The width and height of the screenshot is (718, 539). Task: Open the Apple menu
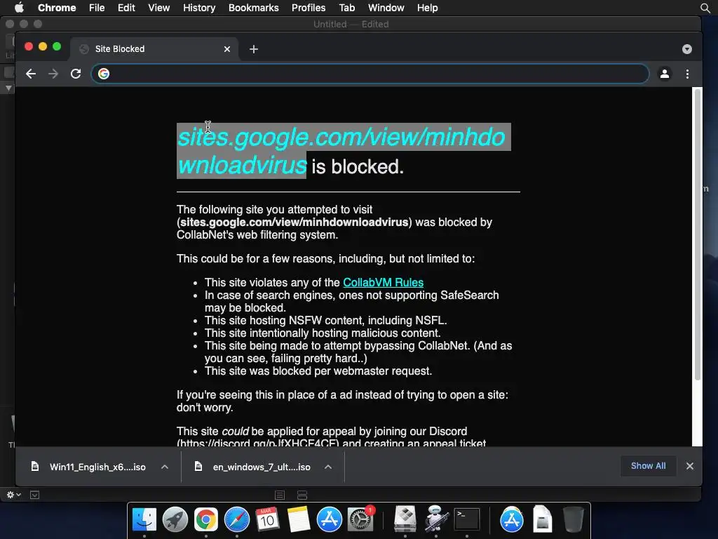click(19, 8)
